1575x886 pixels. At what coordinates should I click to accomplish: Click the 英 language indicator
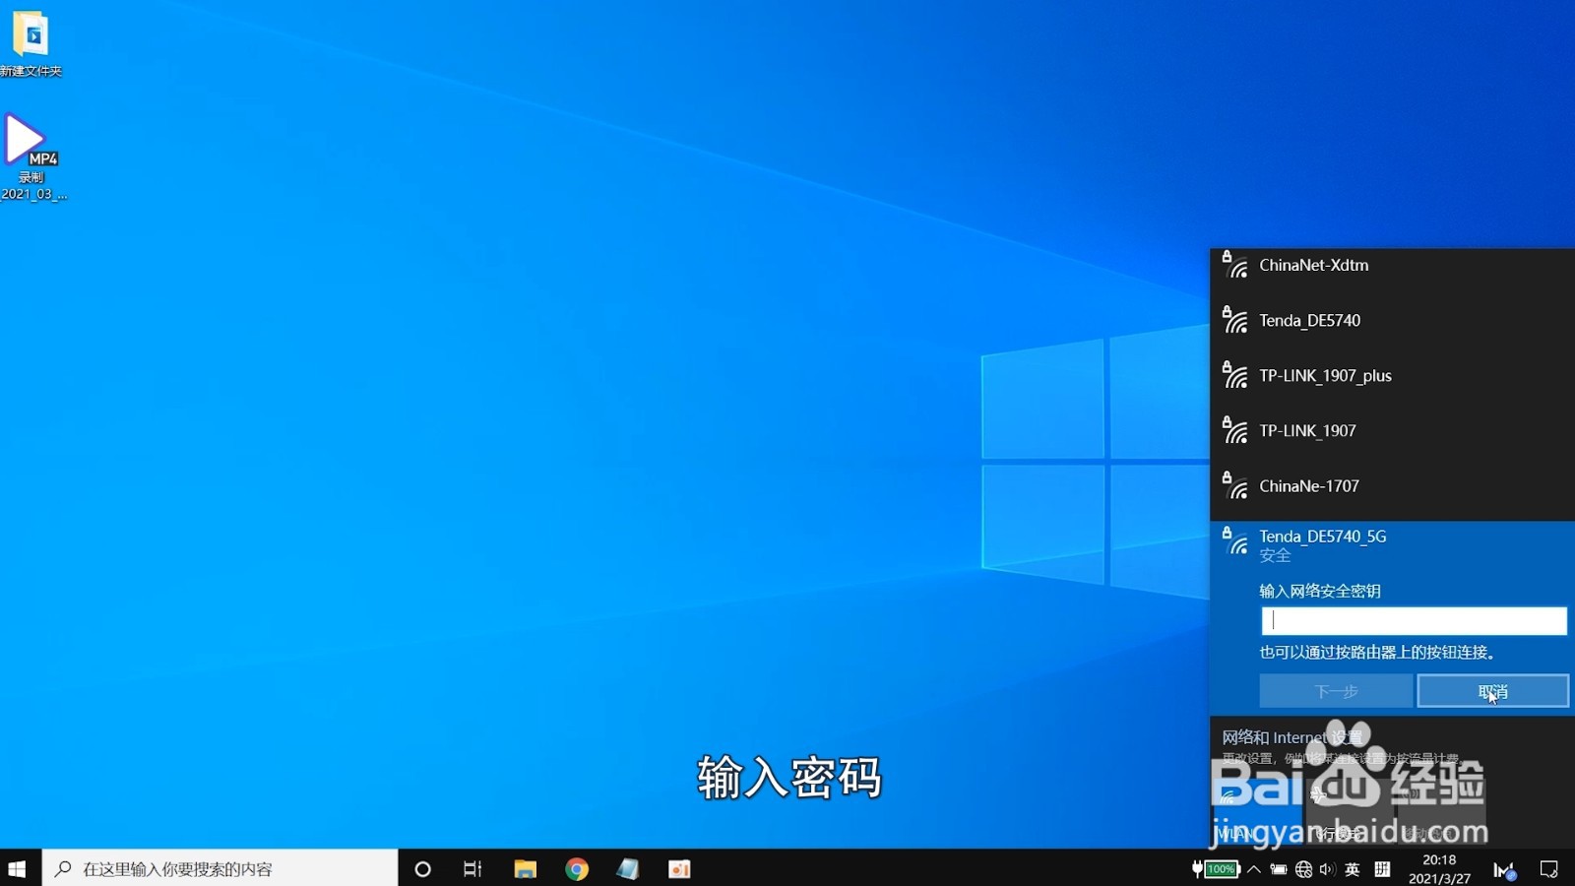(1353, 868)
